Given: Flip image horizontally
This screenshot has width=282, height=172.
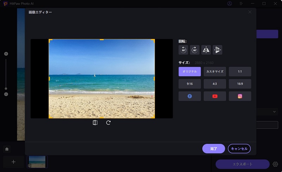Looking at the screenshot, I should point(206,50).
